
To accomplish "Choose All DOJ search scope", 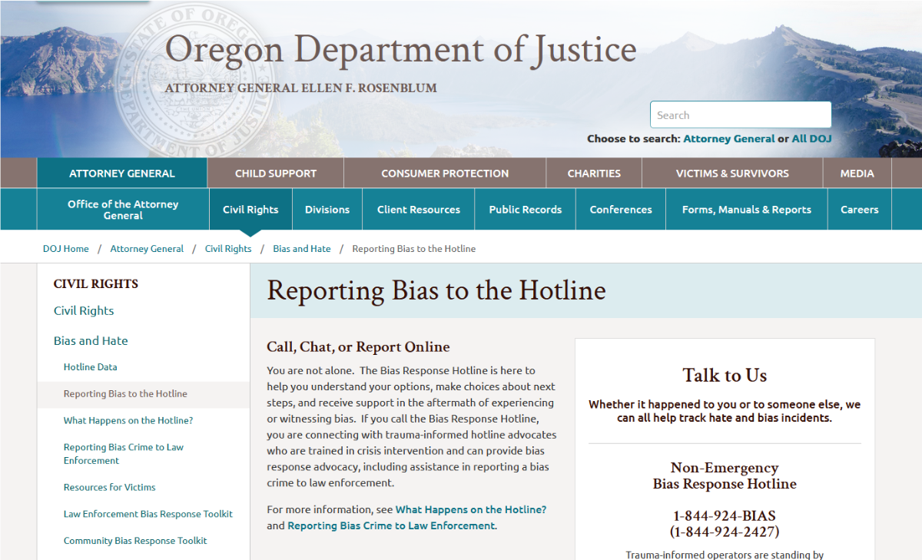I will [x=811, y=139].
